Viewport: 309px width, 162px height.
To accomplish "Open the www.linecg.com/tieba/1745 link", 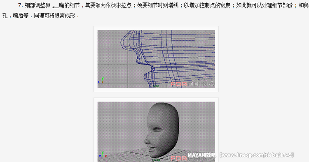I will pyautogui.click(x=257, y=155).
